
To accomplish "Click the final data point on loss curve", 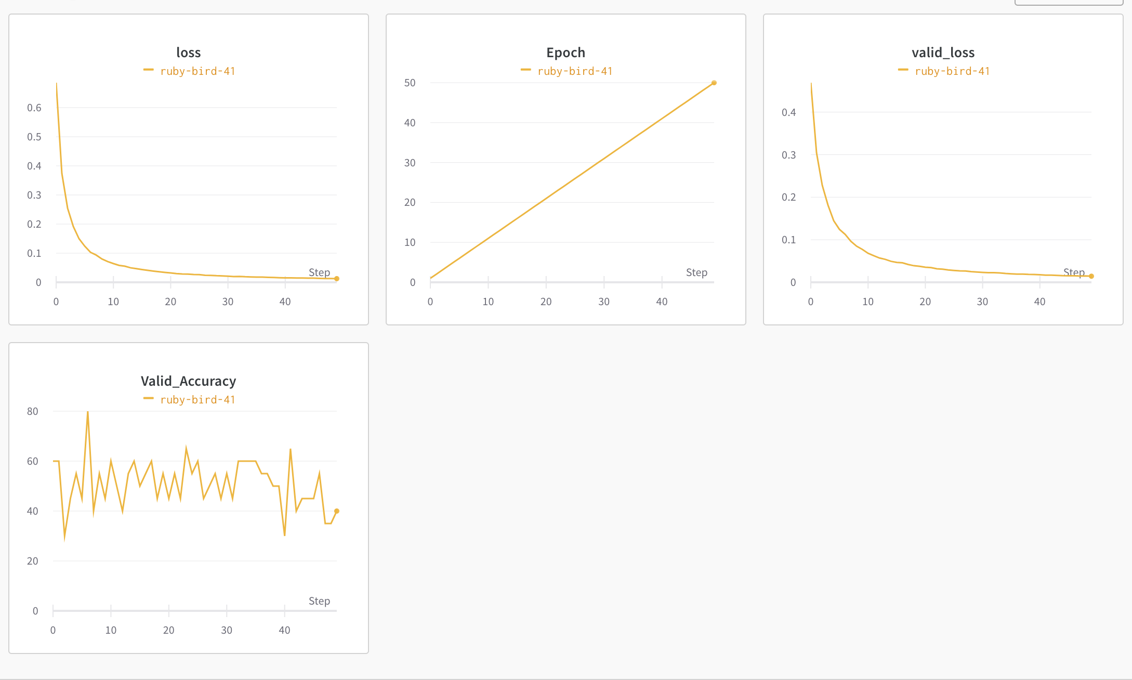I will click(337, 279).
